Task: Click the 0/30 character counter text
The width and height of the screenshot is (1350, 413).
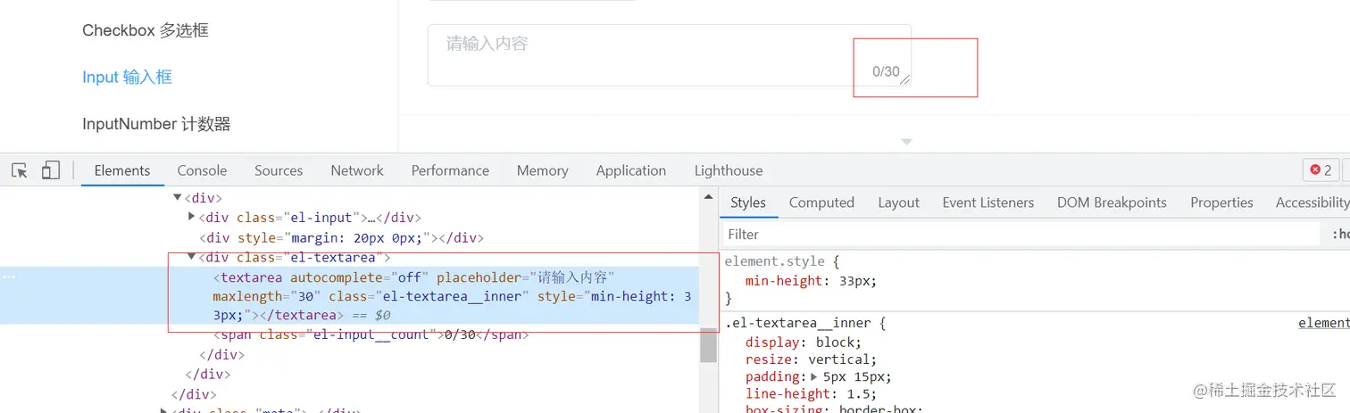Action: (x=886, y=71)
